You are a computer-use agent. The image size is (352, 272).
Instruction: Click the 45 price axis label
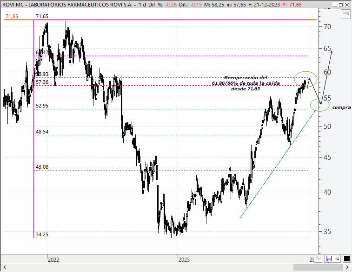tap(327, 158)
